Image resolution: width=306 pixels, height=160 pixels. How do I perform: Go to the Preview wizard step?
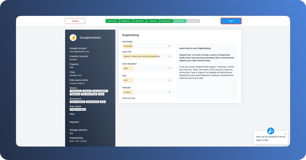(193, 21)
